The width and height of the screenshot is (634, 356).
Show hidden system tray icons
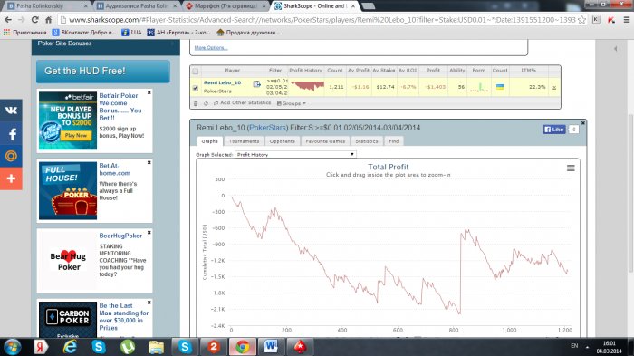[588, 347]
